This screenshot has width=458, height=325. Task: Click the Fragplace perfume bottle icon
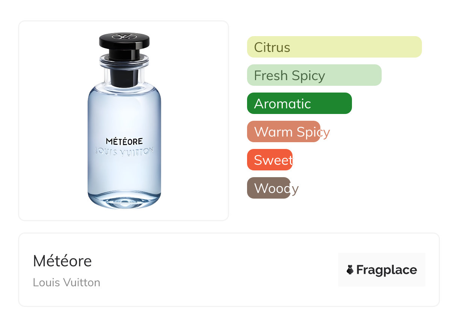(x=350, y=270)
